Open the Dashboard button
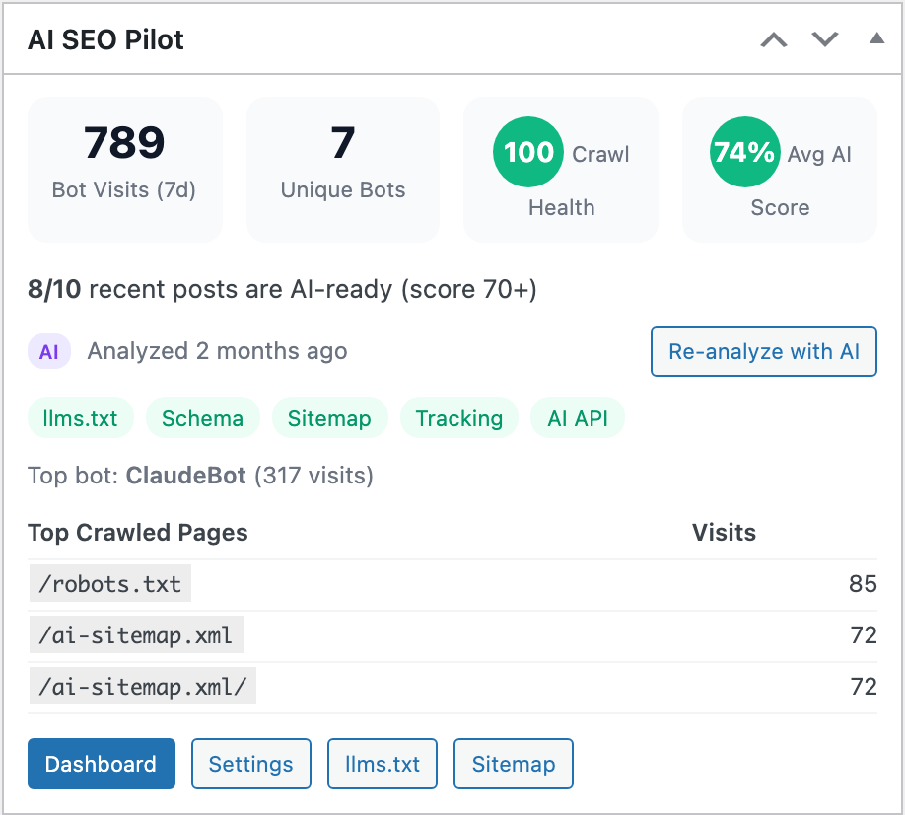This screenshot has width=905, height=815. point(101,764)
